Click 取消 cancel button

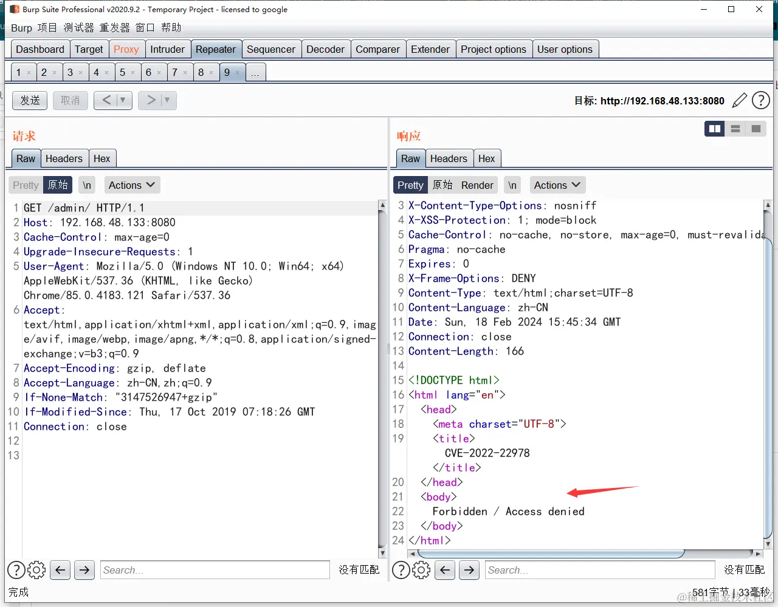tap(70, 100)
